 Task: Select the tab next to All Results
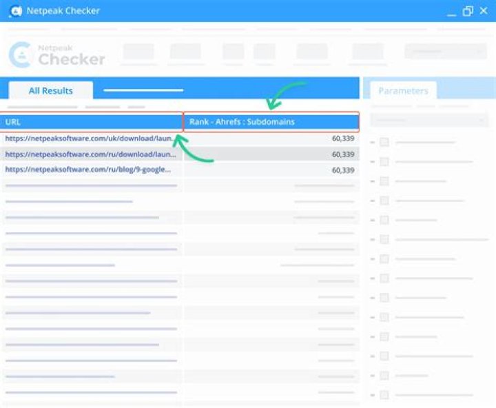(143, 90)
